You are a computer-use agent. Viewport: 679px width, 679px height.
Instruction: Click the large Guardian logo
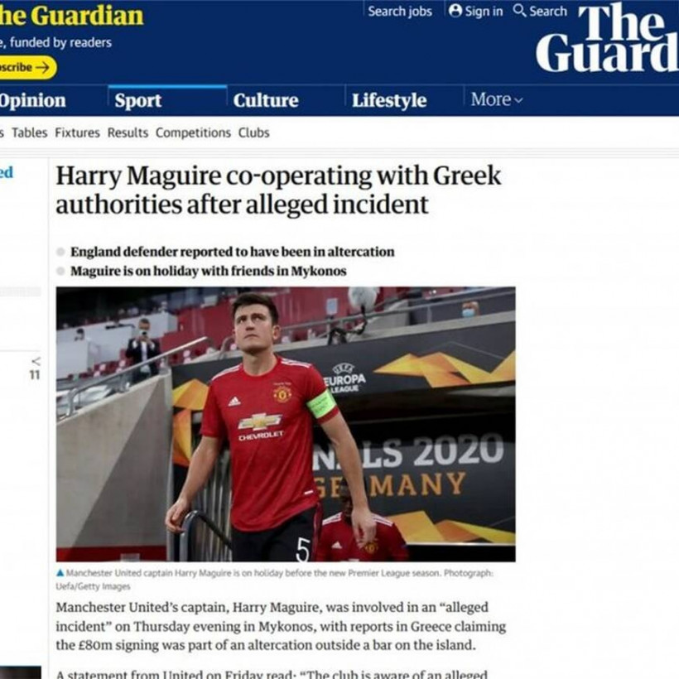607,38
